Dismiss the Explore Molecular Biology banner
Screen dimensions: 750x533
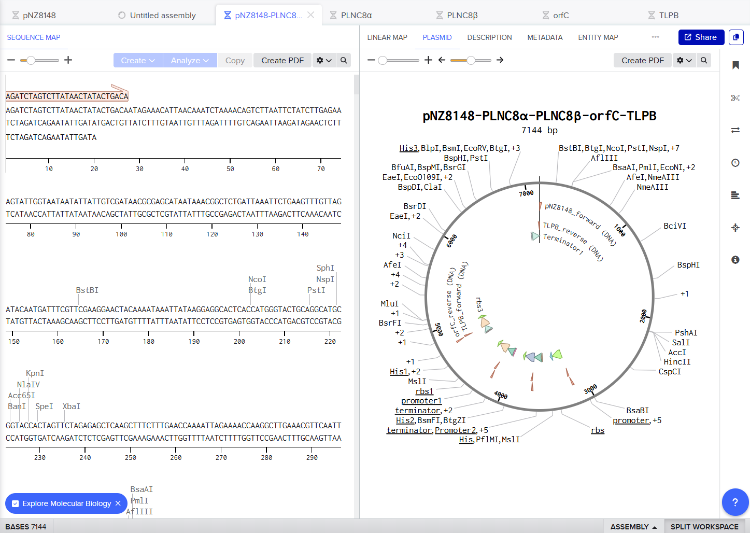118,503
